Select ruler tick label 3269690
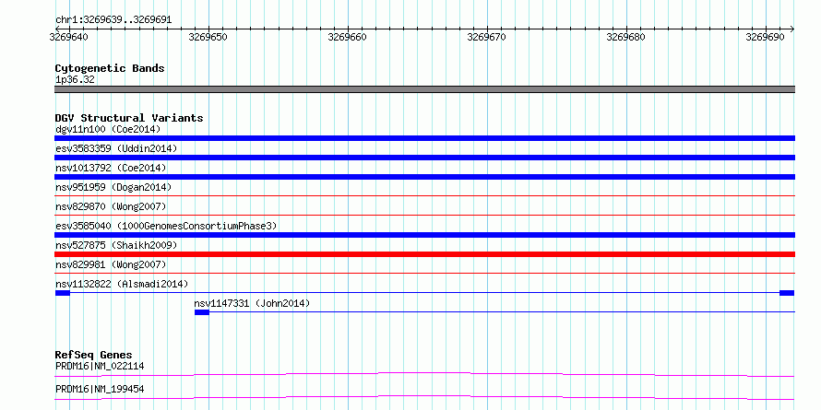Image resolution: width=821 pixels, height=410 pixels. point(765,37)
